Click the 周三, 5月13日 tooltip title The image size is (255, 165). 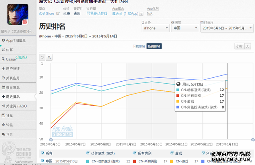pos(193,84)
